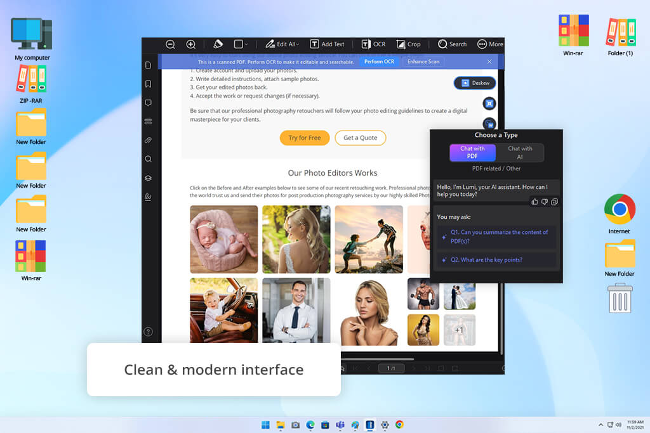Click the Get a Quote button
The image size is (650, 433).
[361, 138]
